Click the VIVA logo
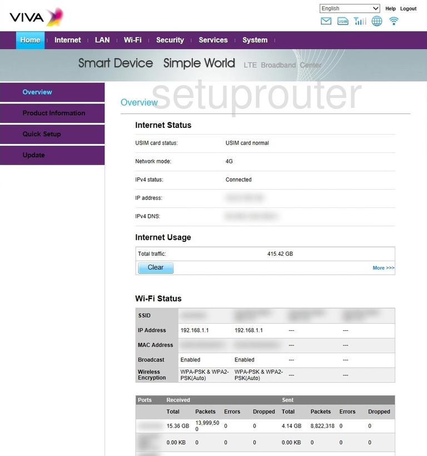This screenshot has height=456, width=427. 36,17
